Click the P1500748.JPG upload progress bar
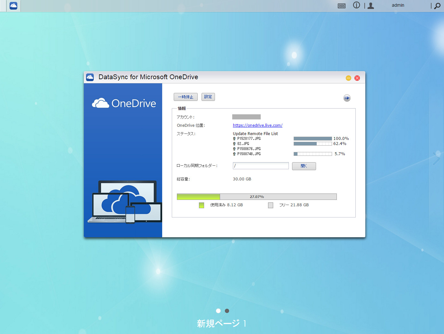This screenshot has height=334, width=444. [313, 154]
